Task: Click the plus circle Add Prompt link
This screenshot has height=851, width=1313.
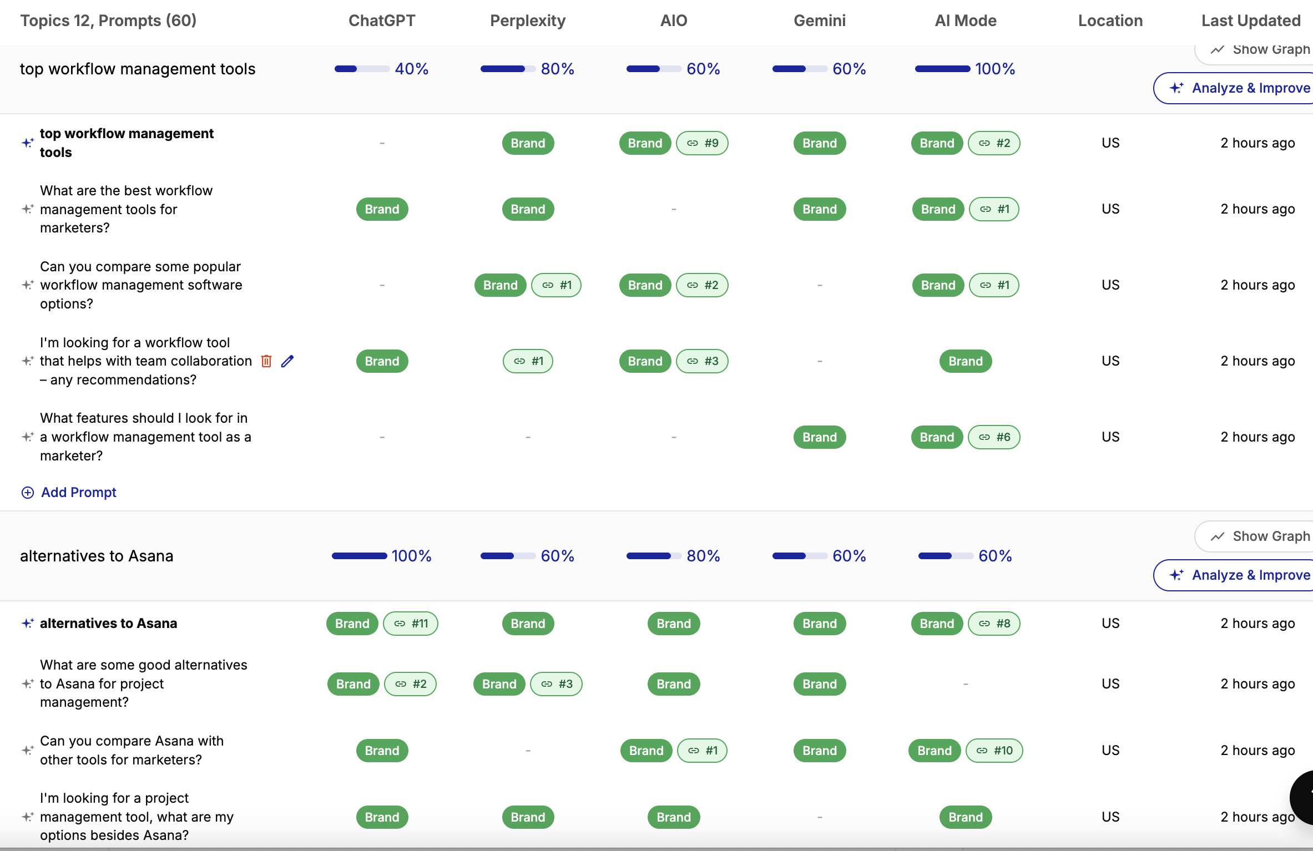Action: tap(68, 493)
